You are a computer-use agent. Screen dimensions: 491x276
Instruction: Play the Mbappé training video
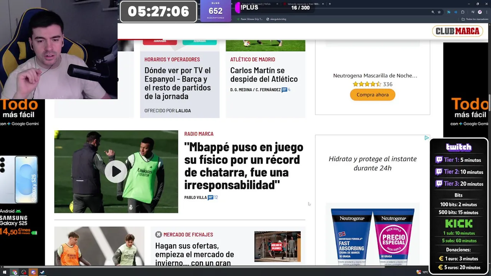tap(116, 172)
